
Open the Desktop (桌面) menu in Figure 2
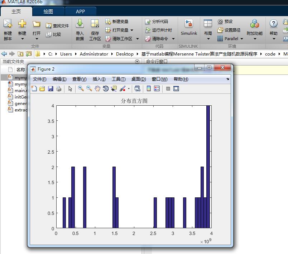[x=139, y=79]
